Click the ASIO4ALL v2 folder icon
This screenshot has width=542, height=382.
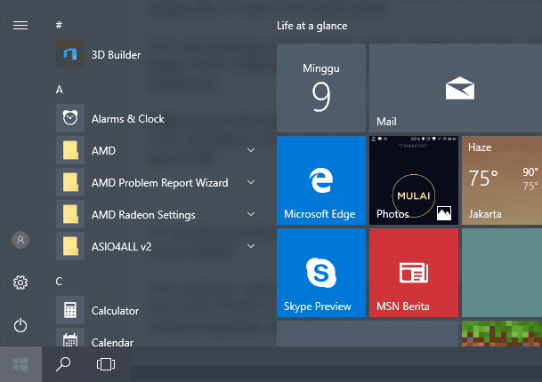point(70,246)
